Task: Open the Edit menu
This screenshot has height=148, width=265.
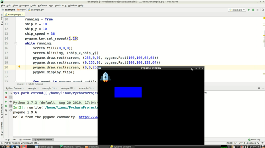Action: pyautogui.click(x=8, y=6)
